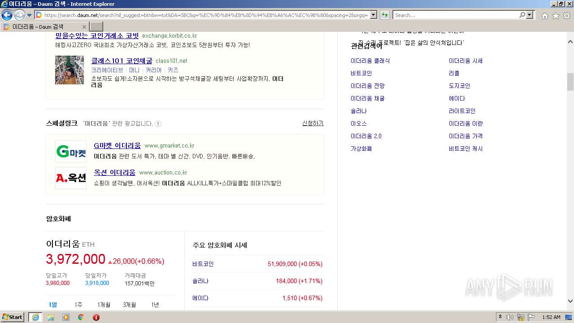Open the media player taskbar icon
The image size is (574, 323).
(x=66, y=317)
